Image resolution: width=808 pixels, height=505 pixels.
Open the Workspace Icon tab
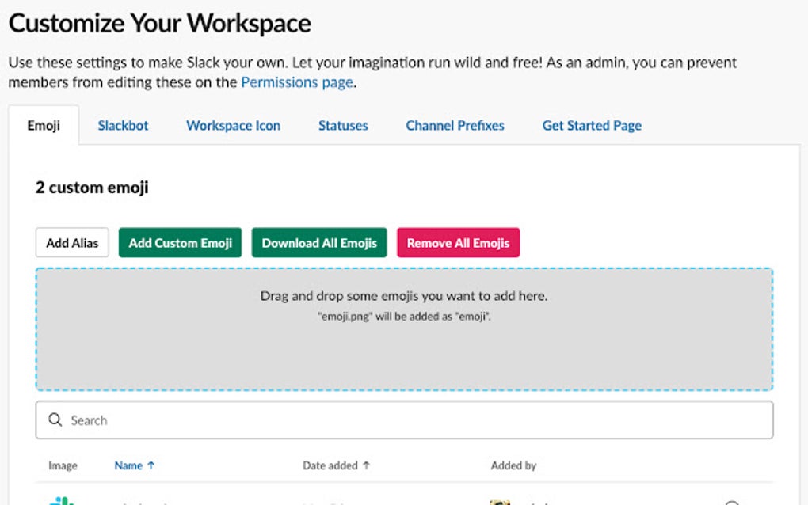click(232, 125)
